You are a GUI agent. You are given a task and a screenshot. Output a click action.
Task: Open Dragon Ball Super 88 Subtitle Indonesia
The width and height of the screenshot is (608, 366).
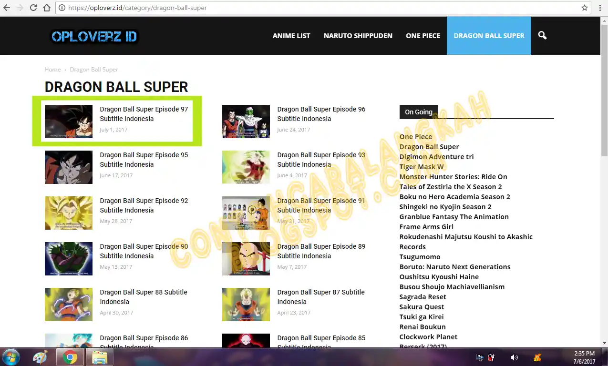[144, 297]
